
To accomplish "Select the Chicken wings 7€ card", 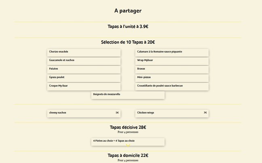I will click(x=172, y=113).
